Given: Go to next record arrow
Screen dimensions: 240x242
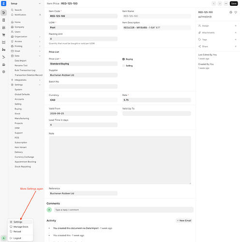Looking at the screenshot, I should click(x=220, y=3).
